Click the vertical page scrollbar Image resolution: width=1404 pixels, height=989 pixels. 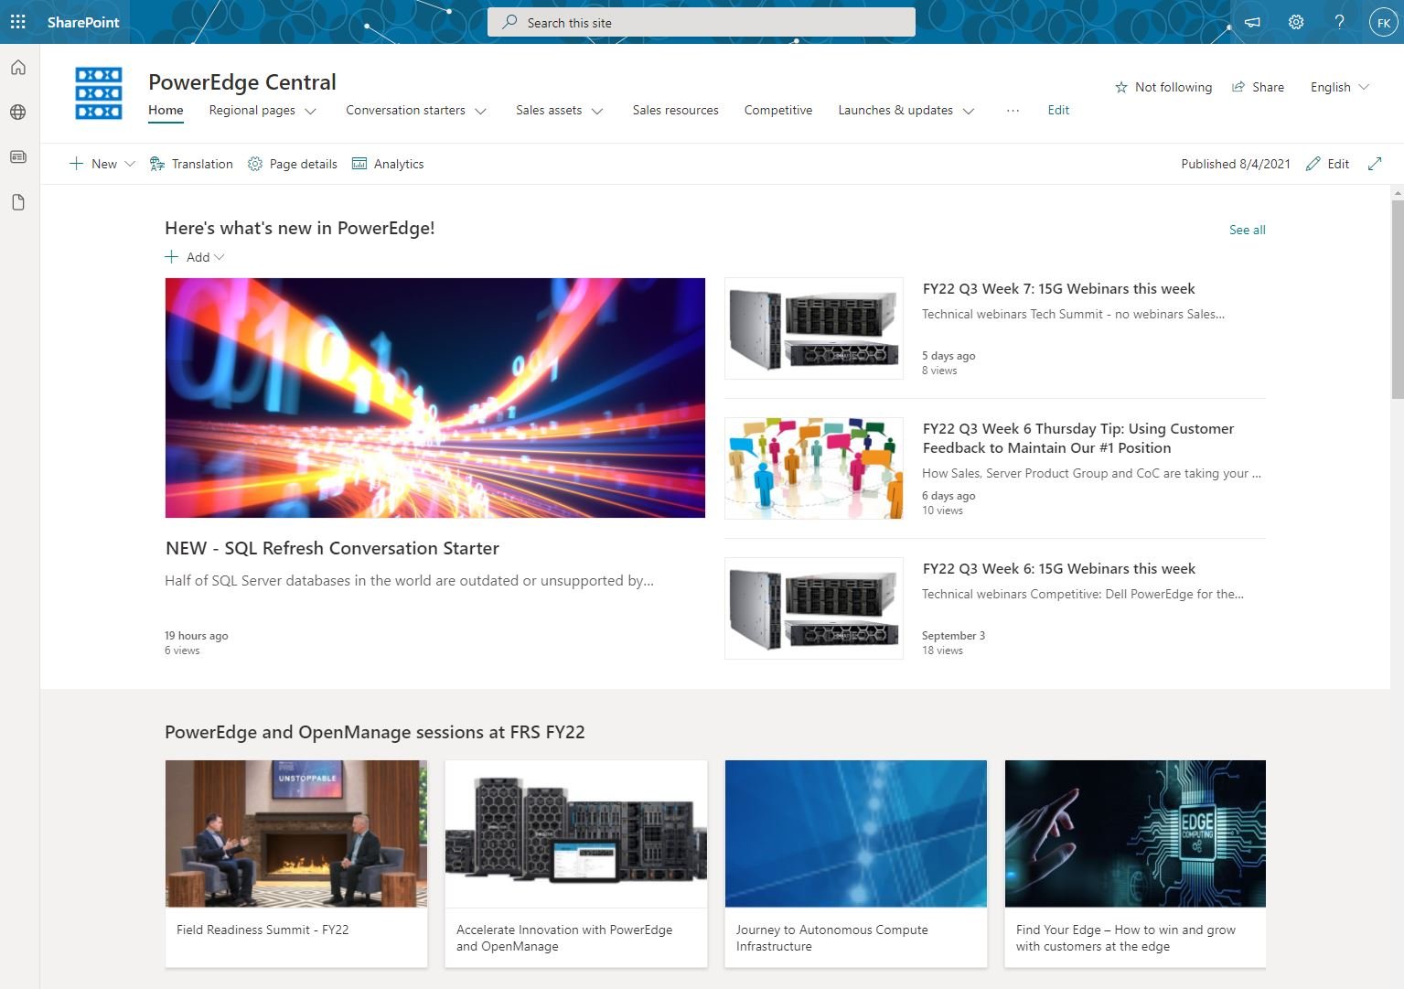coord(1397,299)
